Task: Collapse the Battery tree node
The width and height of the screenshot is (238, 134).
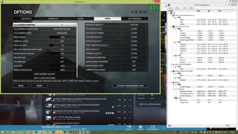Action: (171, 82)
